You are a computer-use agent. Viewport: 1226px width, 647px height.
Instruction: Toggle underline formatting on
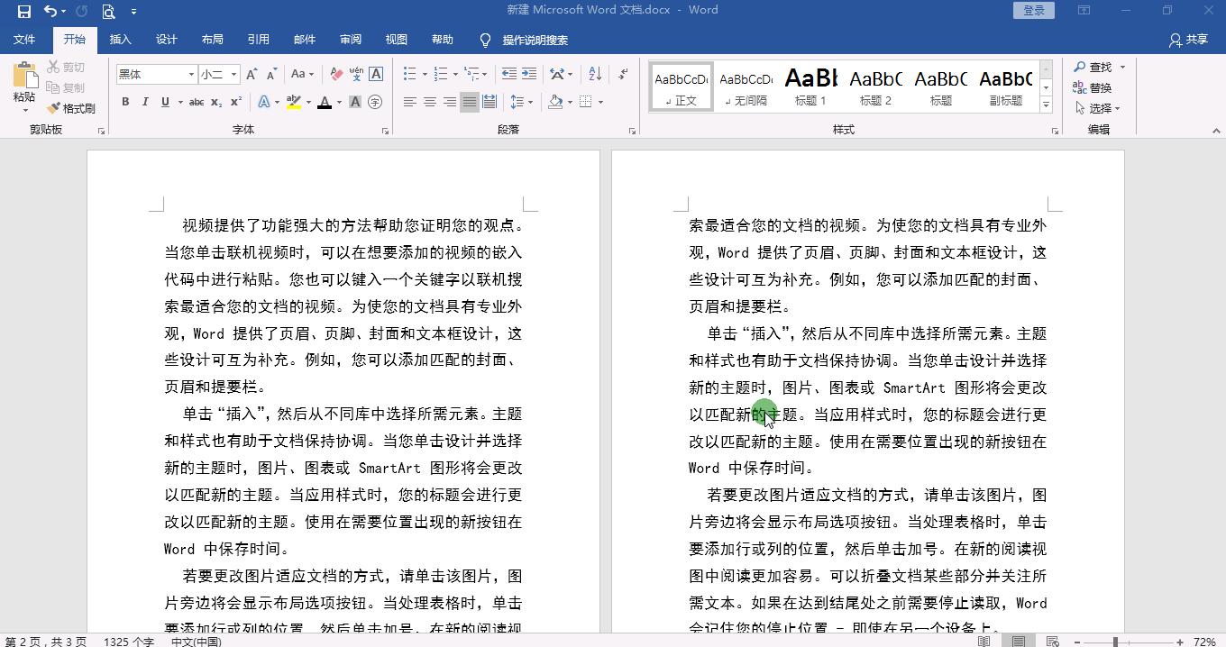tap(165, 102)
